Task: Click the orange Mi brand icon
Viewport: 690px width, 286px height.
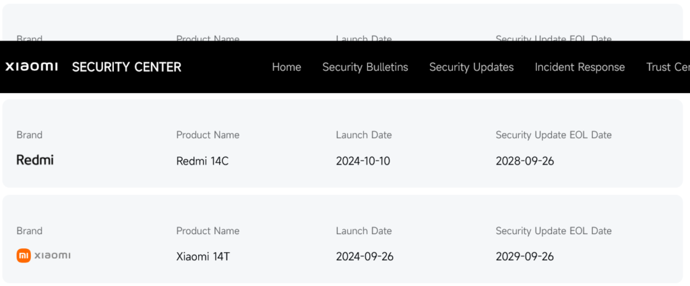Action: tap(24, 256)
